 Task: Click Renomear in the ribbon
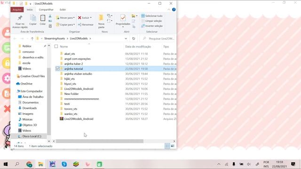(x=86, y=24)
